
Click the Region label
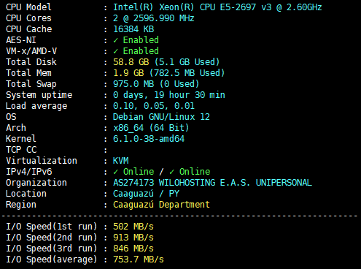(21, 205)
